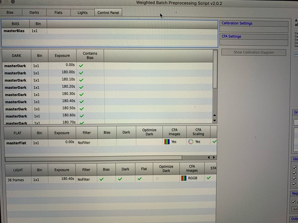This screenshot has height=223, width=298.
Task: Click the Contains Bias checkmark for 180.60s masterDark
Action: [82, 116]
